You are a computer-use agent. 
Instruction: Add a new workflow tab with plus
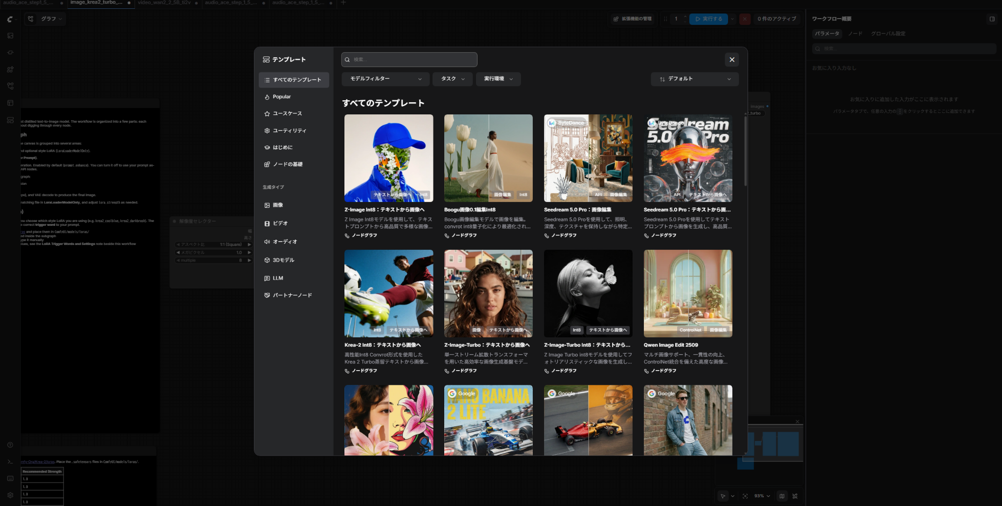click(343, 3)
